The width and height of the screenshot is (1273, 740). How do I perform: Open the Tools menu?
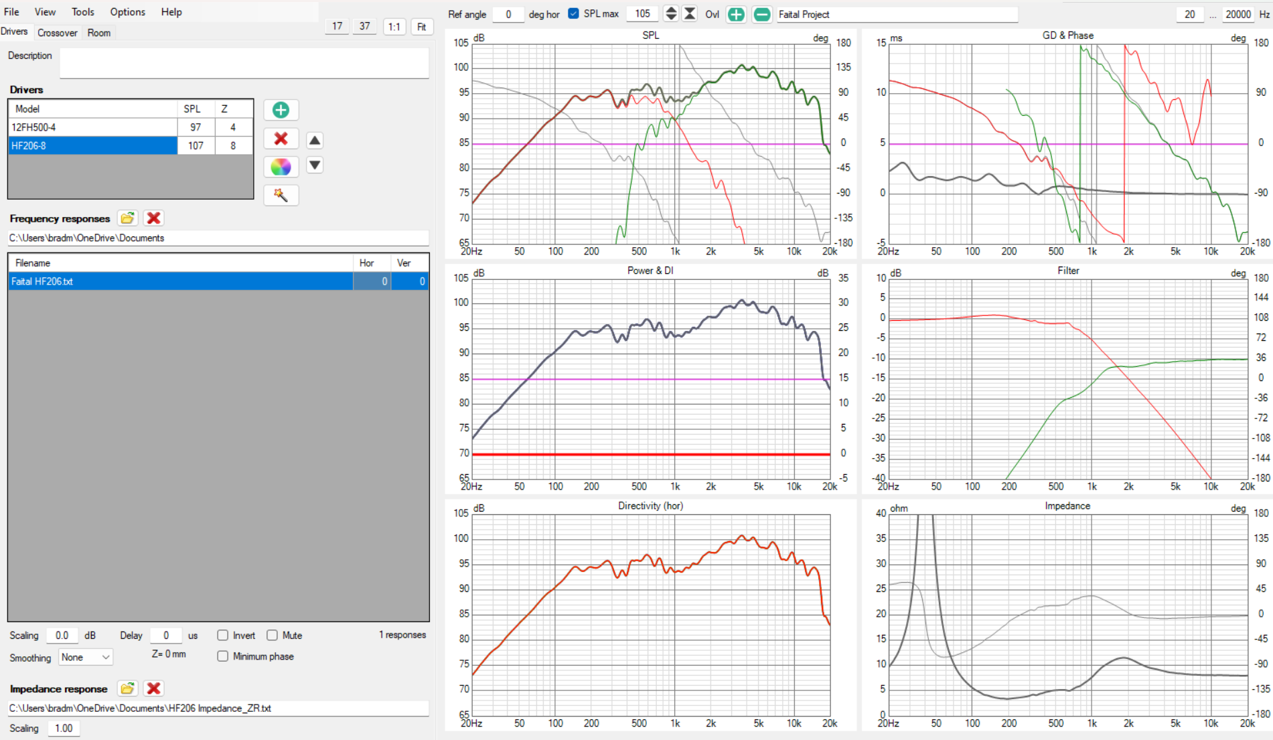(83, 12)
